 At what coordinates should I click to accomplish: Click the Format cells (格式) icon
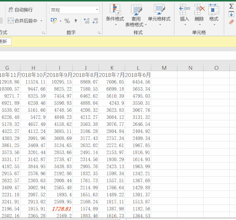[214, 10]
